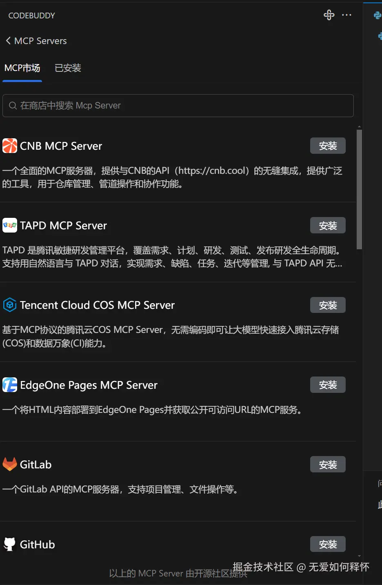This screenshot has width=382, height=585.
Task: Click the server list vertical scrollbar
Action: pos(359,189)
